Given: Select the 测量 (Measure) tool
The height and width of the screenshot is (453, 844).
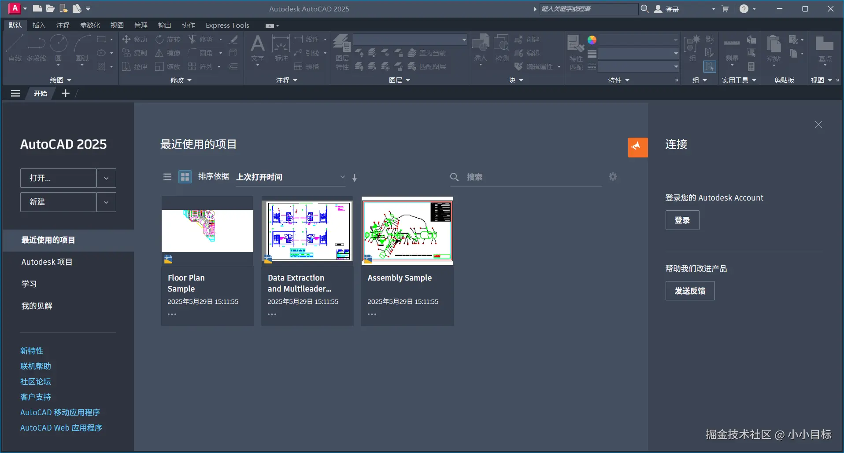Looking at the screenshot, I should [x=732, y=49].
